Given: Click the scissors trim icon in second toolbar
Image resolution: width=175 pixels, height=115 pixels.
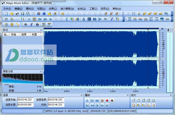Looking at the screenshot, I should coord(6,19).
